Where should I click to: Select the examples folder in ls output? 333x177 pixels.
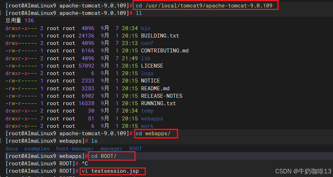coord(37,149)
